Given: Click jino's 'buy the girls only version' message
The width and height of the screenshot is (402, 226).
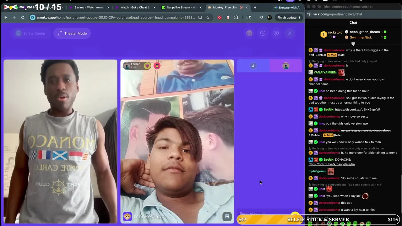Looking at the screenshot, I should point(347,124).
